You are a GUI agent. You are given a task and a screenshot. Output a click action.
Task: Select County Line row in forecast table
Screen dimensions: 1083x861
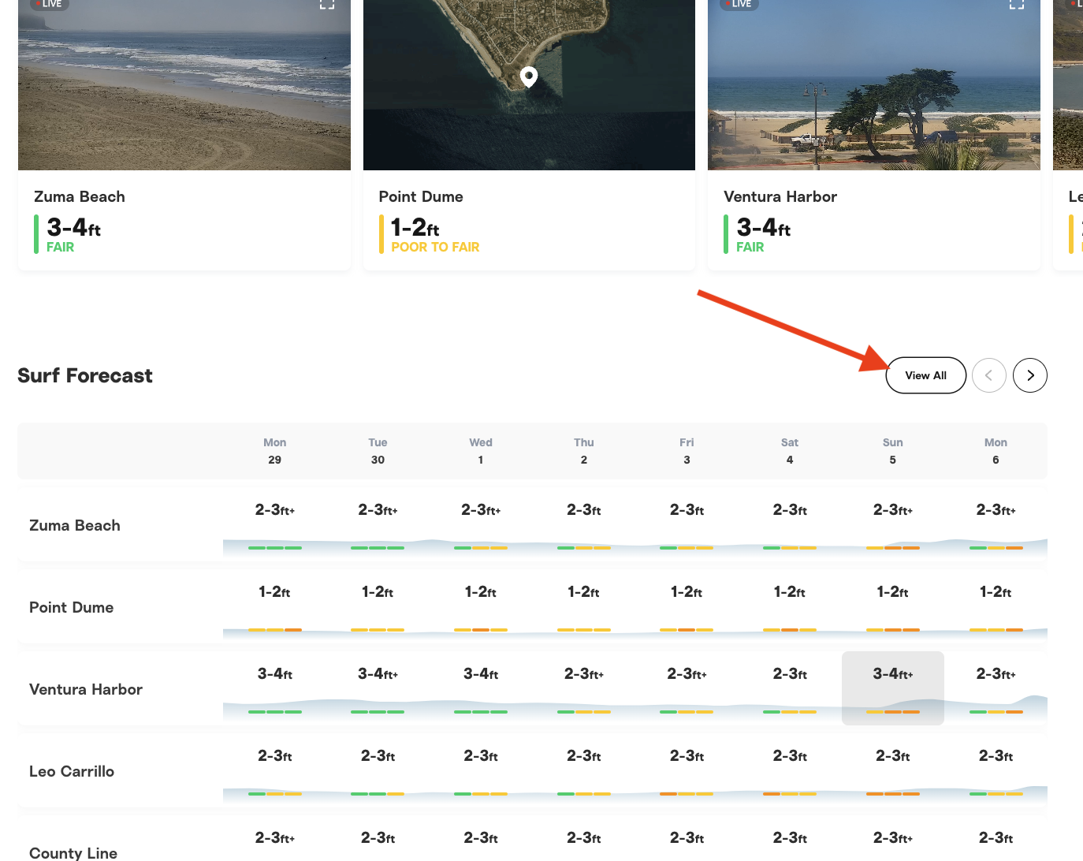(73, 852)
